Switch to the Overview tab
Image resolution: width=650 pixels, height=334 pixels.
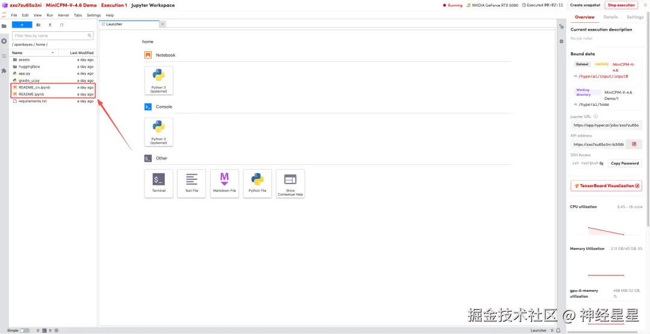coord(584,17)
